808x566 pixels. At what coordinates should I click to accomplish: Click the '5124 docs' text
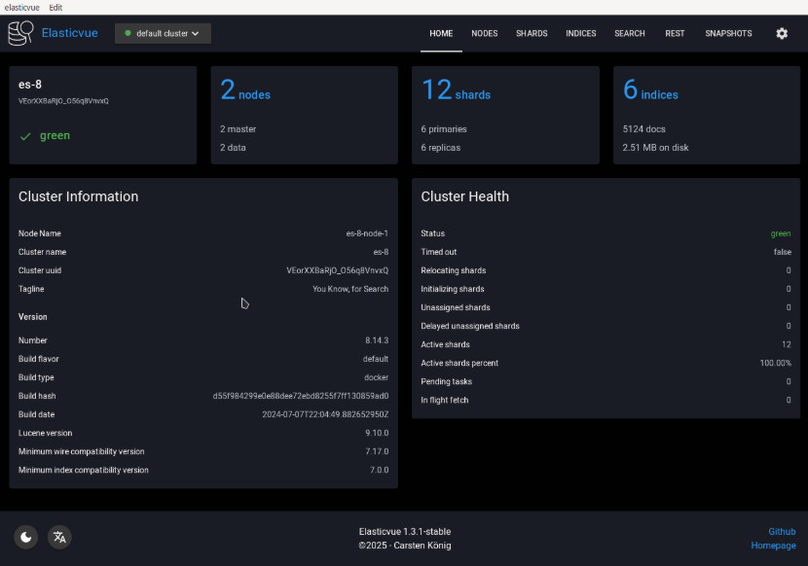point(644,128)
